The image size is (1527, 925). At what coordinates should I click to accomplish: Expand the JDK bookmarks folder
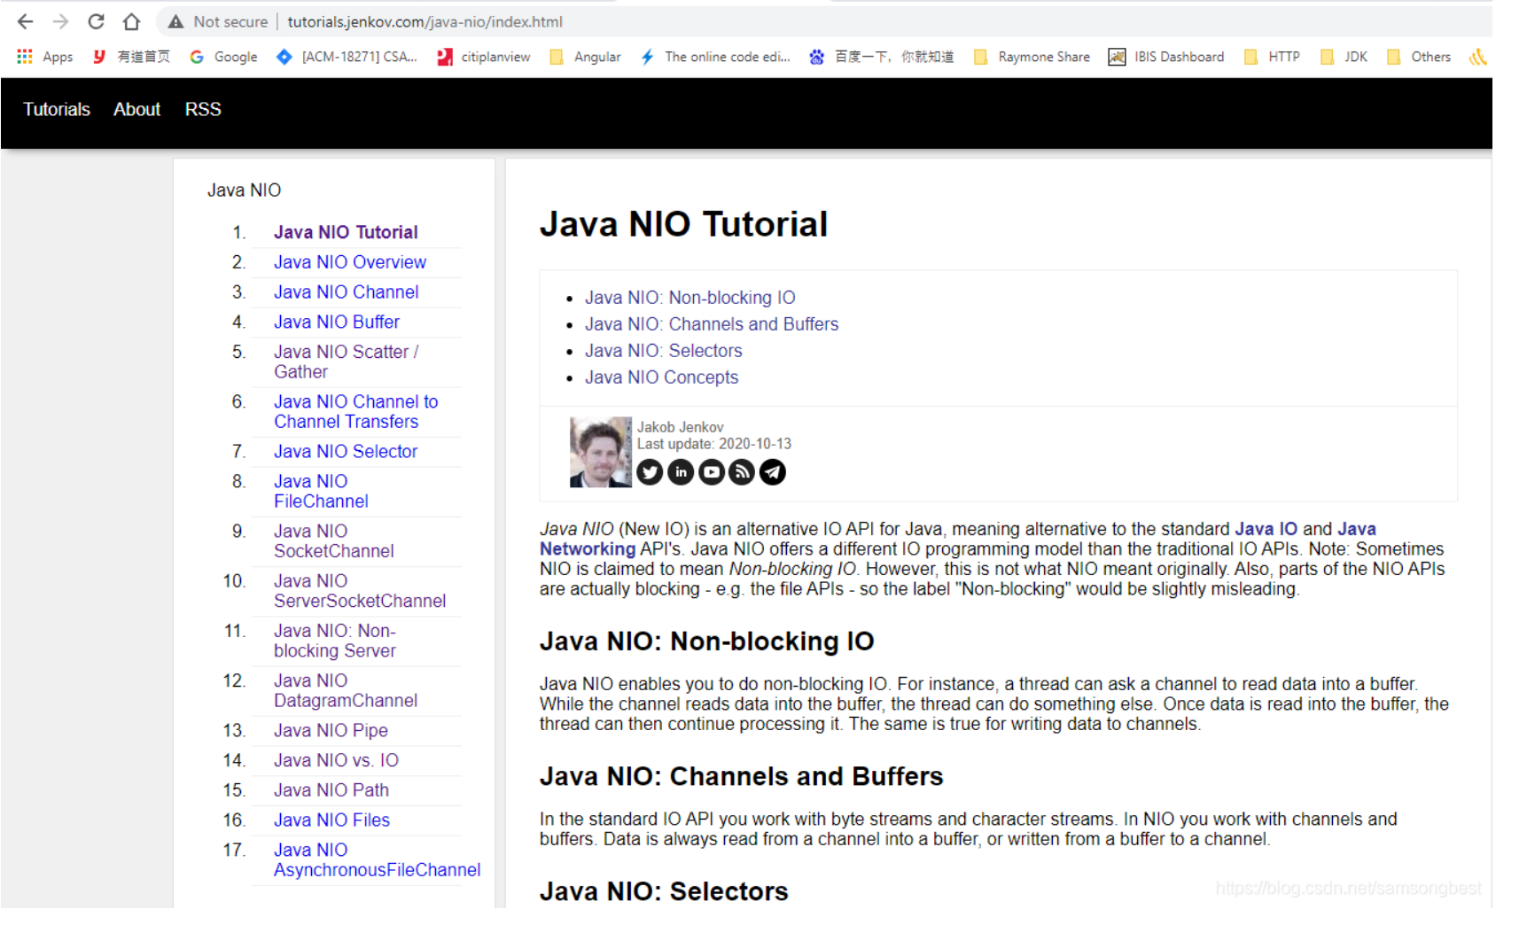[x=1344, y=57]
